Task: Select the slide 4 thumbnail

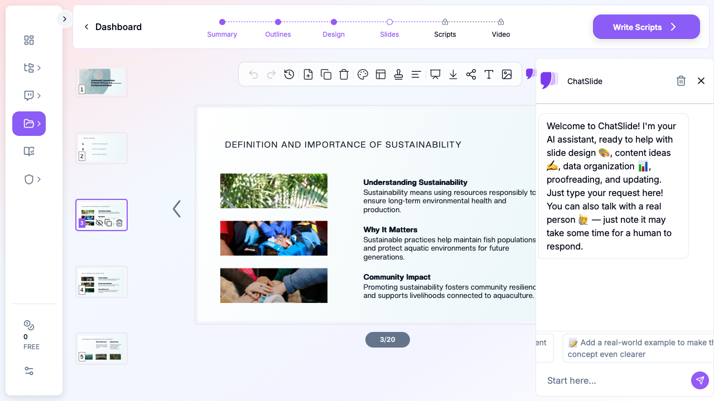Action: tap(102, 282)
